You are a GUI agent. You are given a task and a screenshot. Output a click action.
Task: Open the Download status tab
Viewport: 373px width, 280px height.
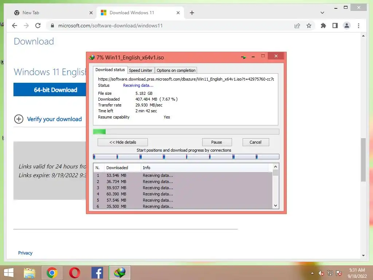(x=110, y=70)
